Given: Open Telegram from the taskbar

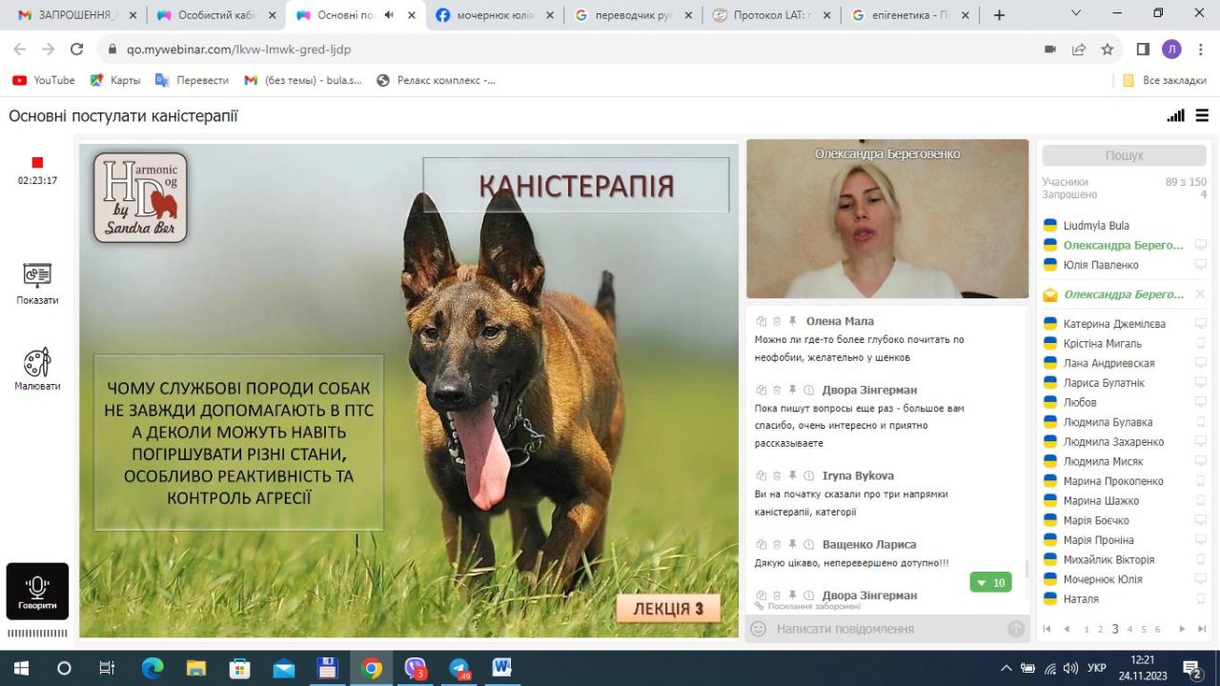Looking at the screenshot, I should [x=459, y=668].
